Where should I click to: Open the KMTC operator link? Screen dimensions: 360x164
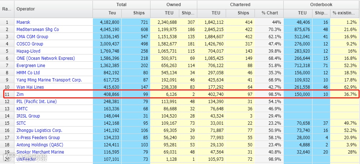pyautogui.click(x=22, y=108)
